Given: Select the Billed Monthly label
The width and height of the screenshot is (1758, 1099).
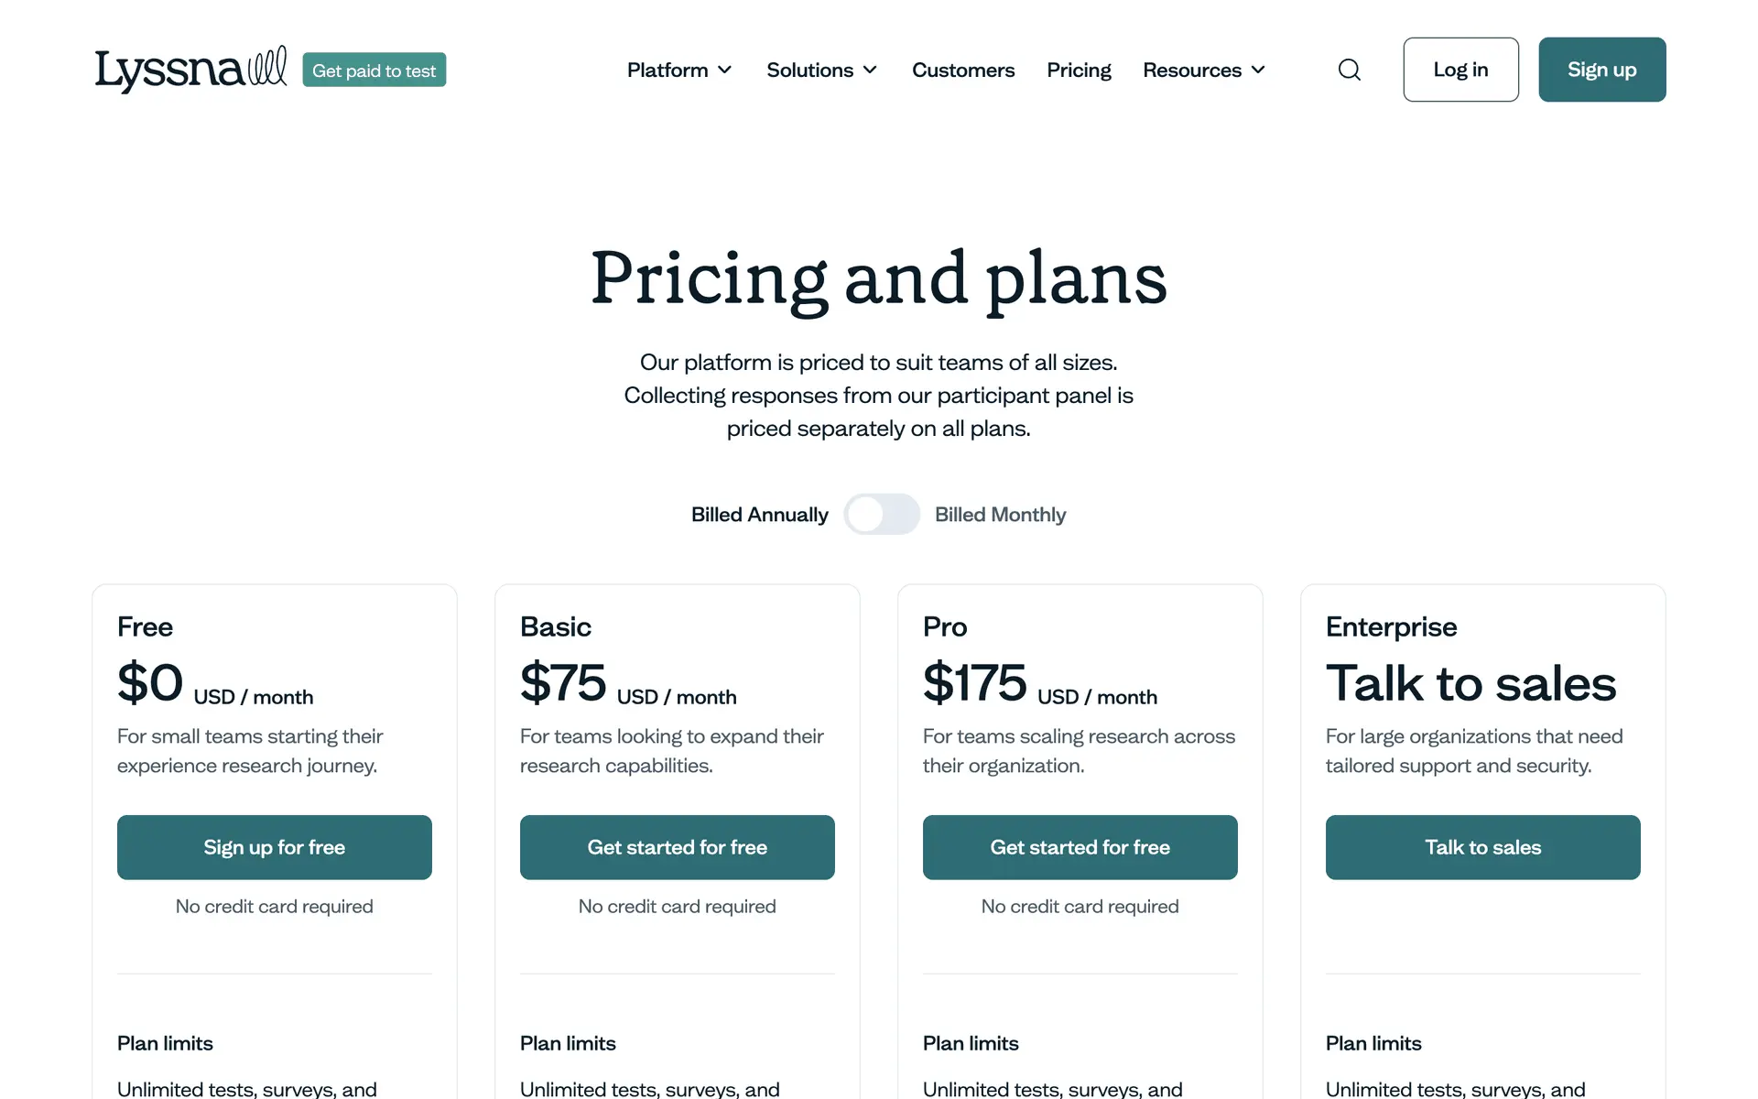Looking at the screenshot, I should 1000,515.
